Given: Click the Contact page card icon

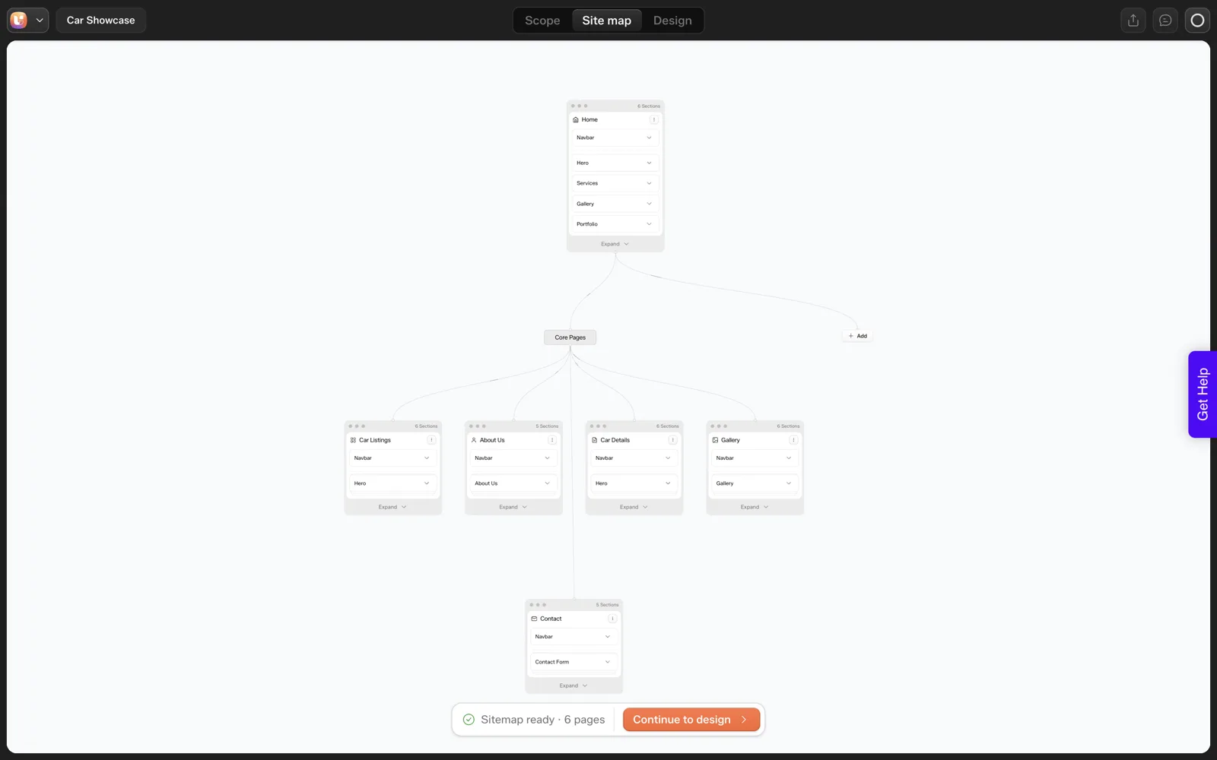Looking at the screenshot, I should point(534,619).
